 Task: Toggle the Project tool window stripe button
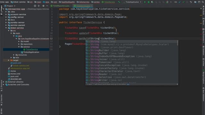1,10
